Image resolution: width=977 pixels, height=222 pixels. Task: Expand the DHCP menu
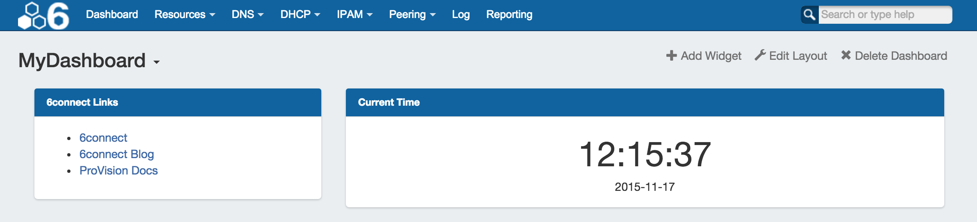tap(300, 15)
